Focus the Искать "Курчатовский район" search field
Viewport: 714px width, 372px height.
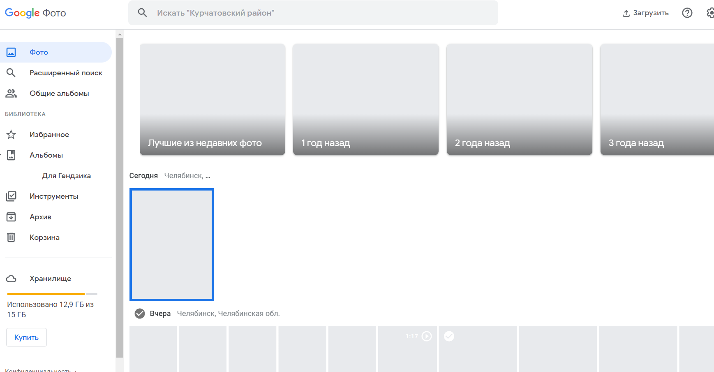click(313, 13)
